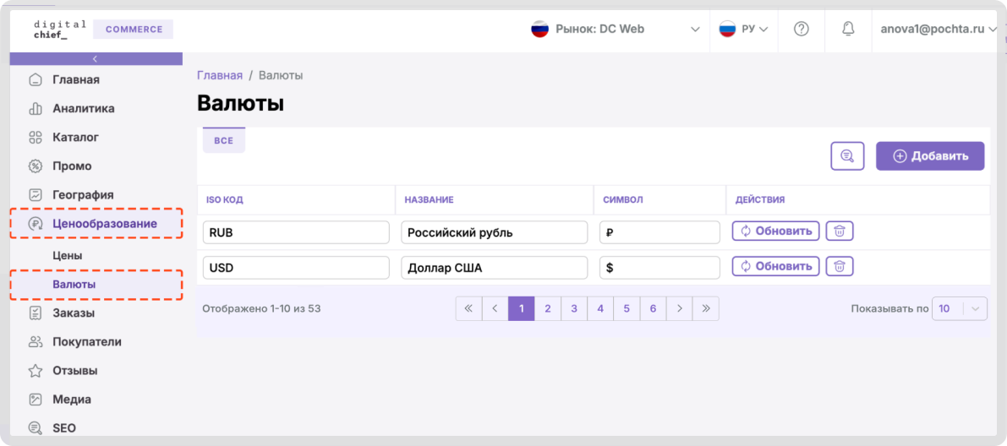Click the Покупатели people icon
The height and width of the screenshot is (446, 1007).
(36, 342)
